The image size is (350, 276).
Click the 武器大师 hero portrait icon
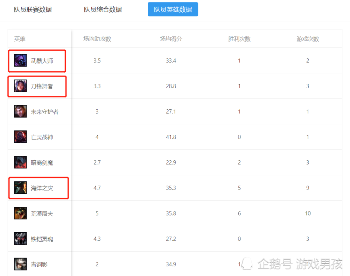click(x=20, y=60)
